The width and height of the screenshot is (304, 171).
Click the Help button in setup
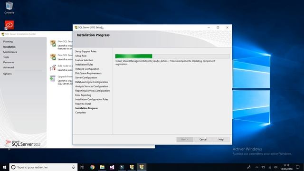pos(221,139)
